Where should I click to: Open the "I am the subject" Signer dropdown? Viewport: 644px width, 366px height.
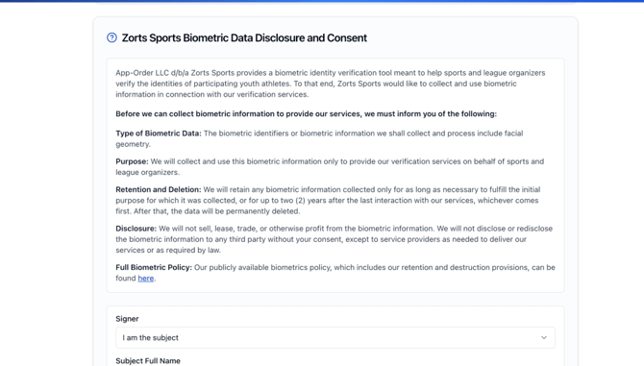tap(335, 338)
